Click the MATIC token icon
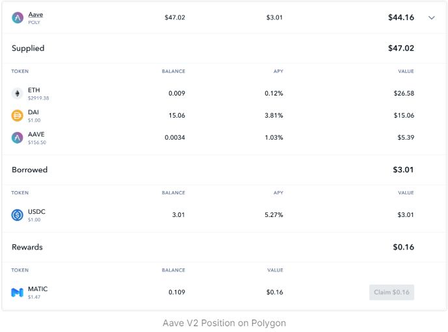448x332 pixels. 18,292
